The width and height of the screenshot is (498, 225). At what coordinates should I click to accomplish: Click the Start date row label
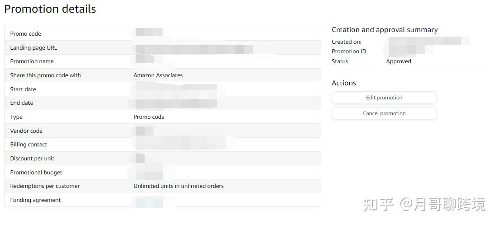pyautogui.click(x=23, y=89)
